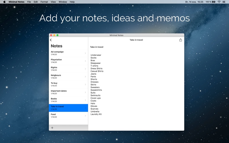Select the Rights note
This screenshot has height=143, width=229.
click(x=68, y=69)
